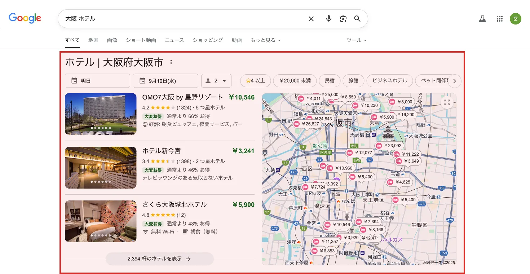The height and width of the screenshot is (274, 530).
Task: Switch to the 動画 tab
Action: coord(237,40)
